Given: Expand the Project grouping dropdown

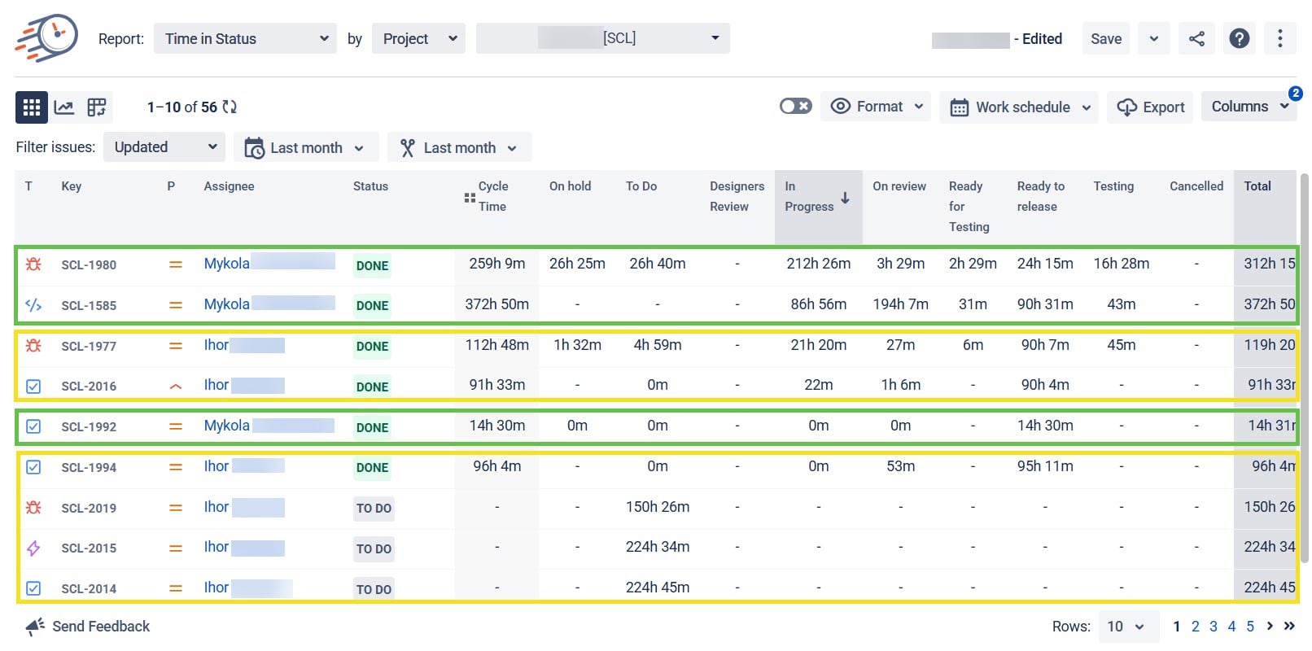Looking at the screenshot, I should 418,38.
